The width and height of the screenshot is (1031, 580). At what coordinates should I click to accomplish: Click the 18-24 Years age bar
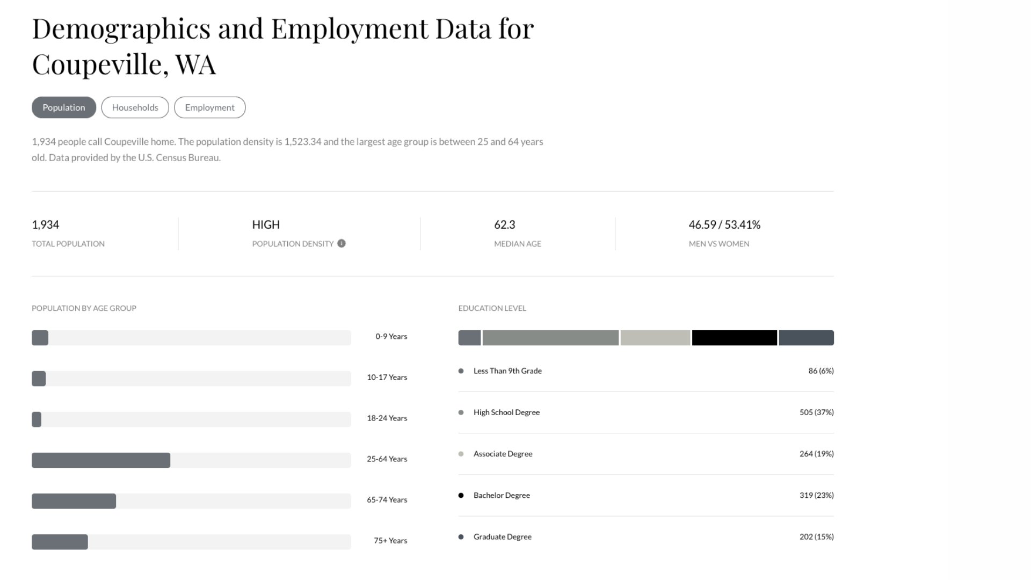click(37, 419)
